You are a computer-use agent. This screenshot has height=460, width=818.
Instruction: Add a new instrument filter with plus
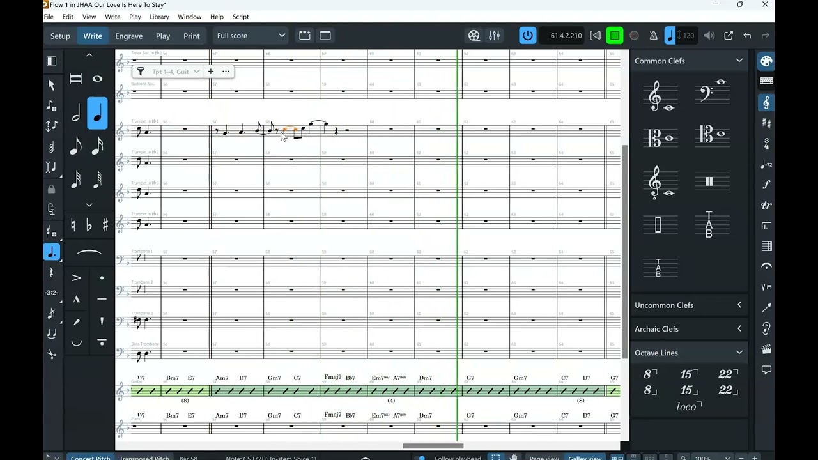pos(210,72)
